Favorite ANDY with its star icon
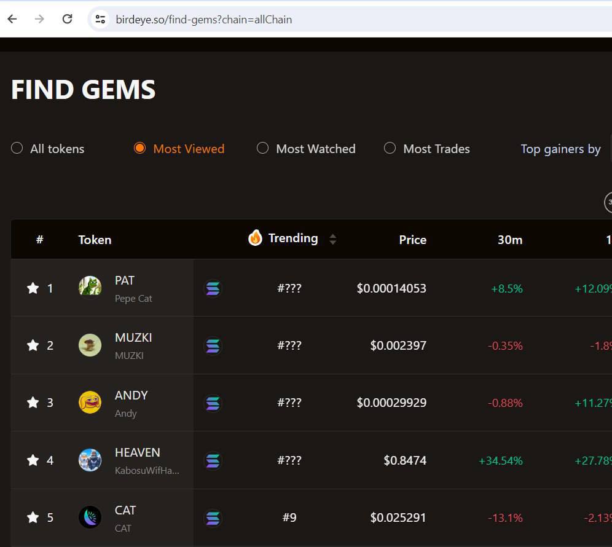This screenshot has height=547, width=612. 33,403
